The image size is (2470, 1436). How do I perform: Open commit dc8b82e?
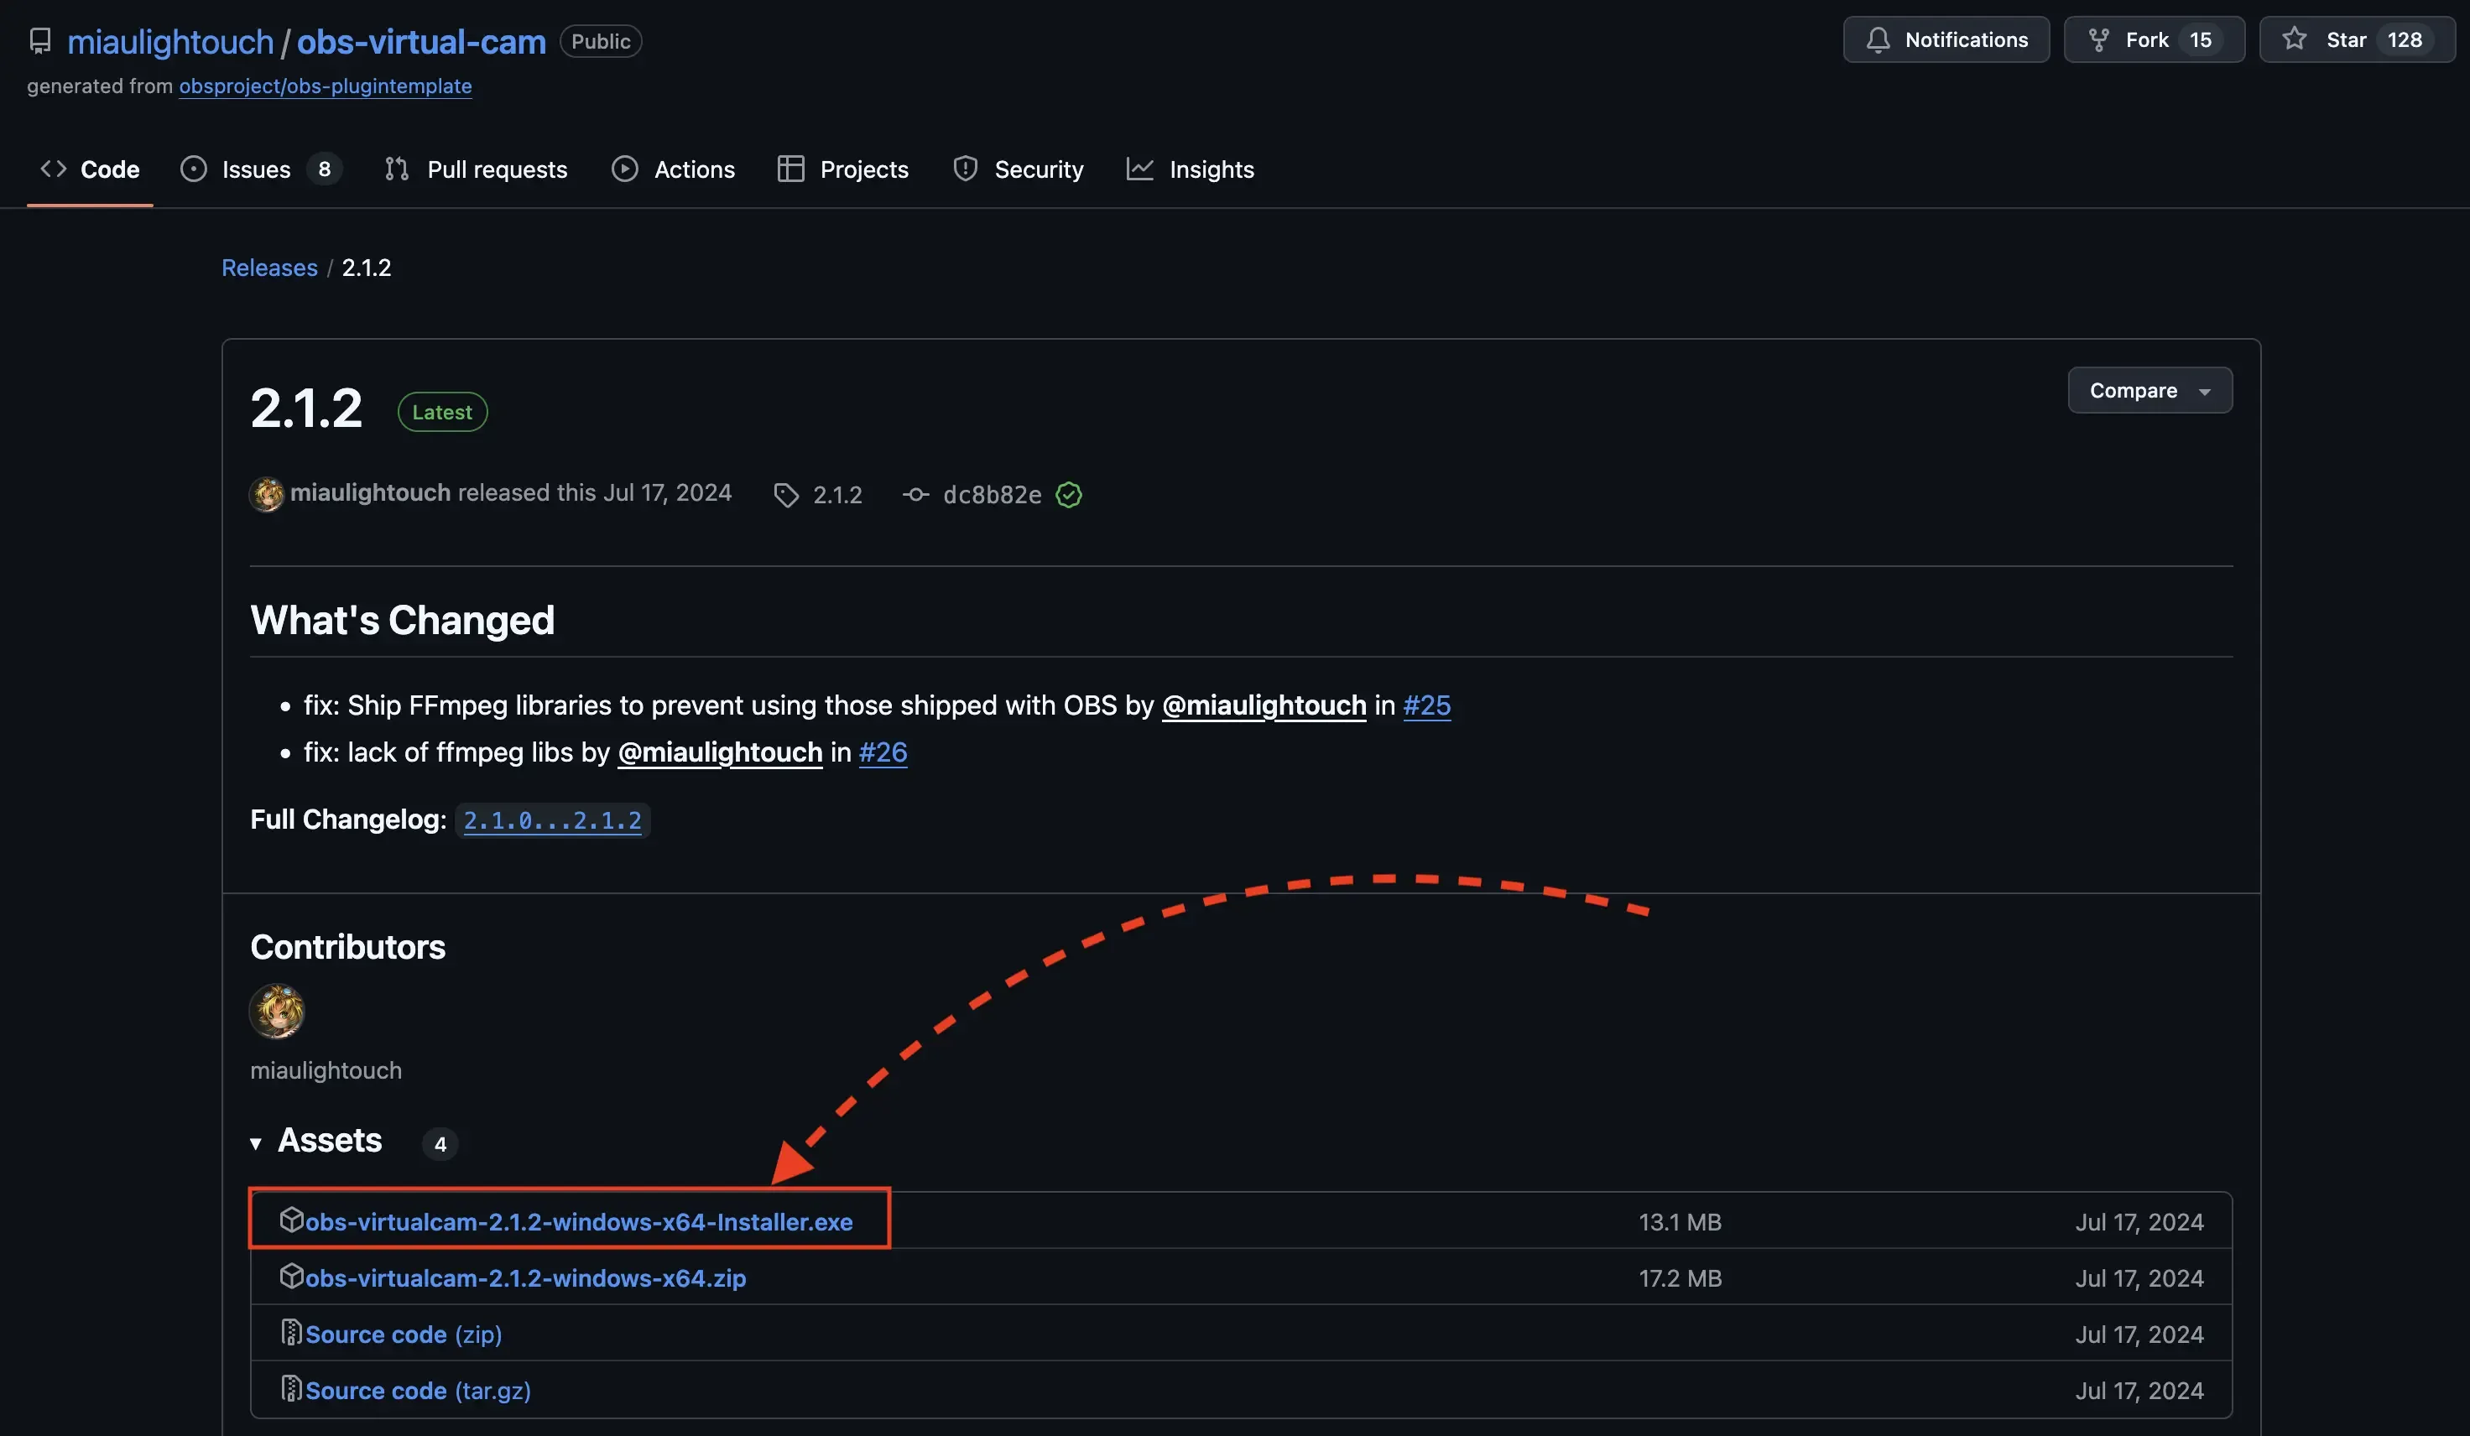coord(991,495)
